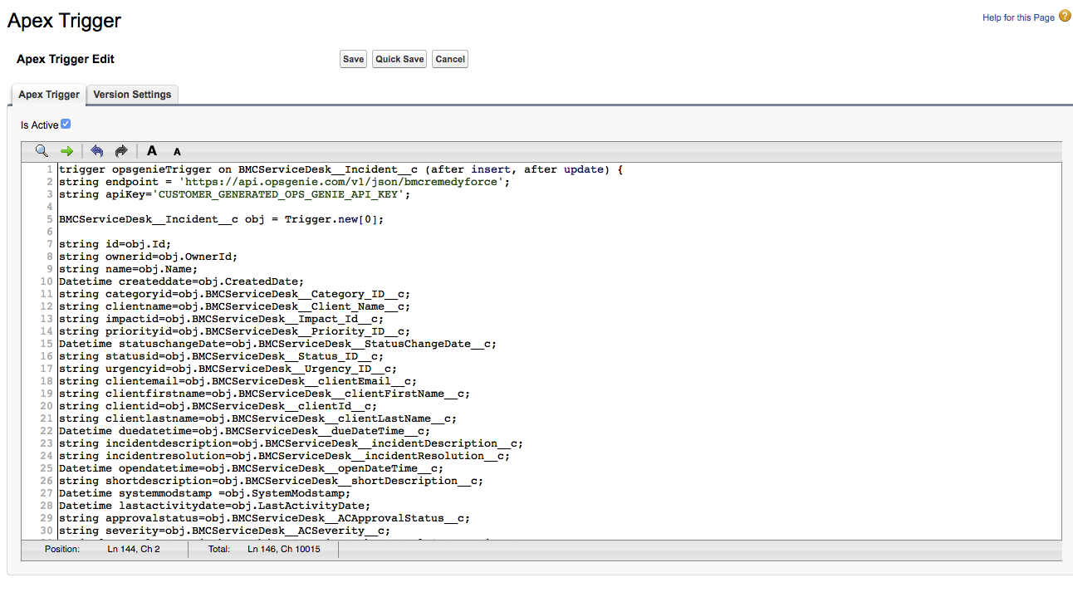Screen dimensions: 1073x592
Task: Click the Trigger.new[0] line
Action: [x=222, y=219]
